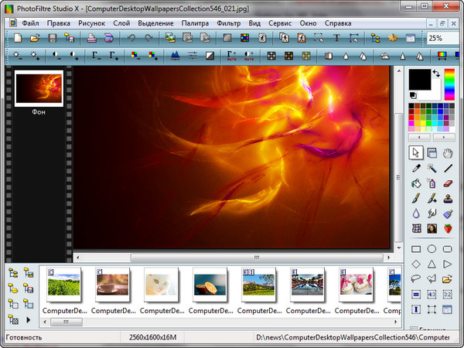Toggle the 3:2 aspect ratio selection
The image size is (464, 348).
(449, 295)
